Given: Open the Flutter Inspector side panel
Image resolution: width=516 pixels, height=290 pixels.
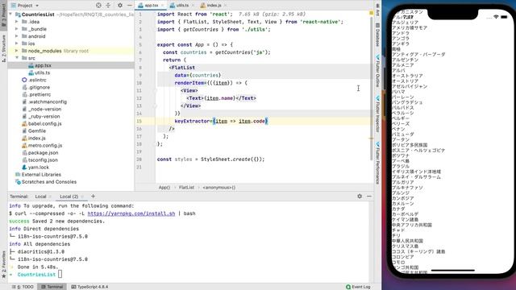Looking at the screenshot, I should pos(378,114).
